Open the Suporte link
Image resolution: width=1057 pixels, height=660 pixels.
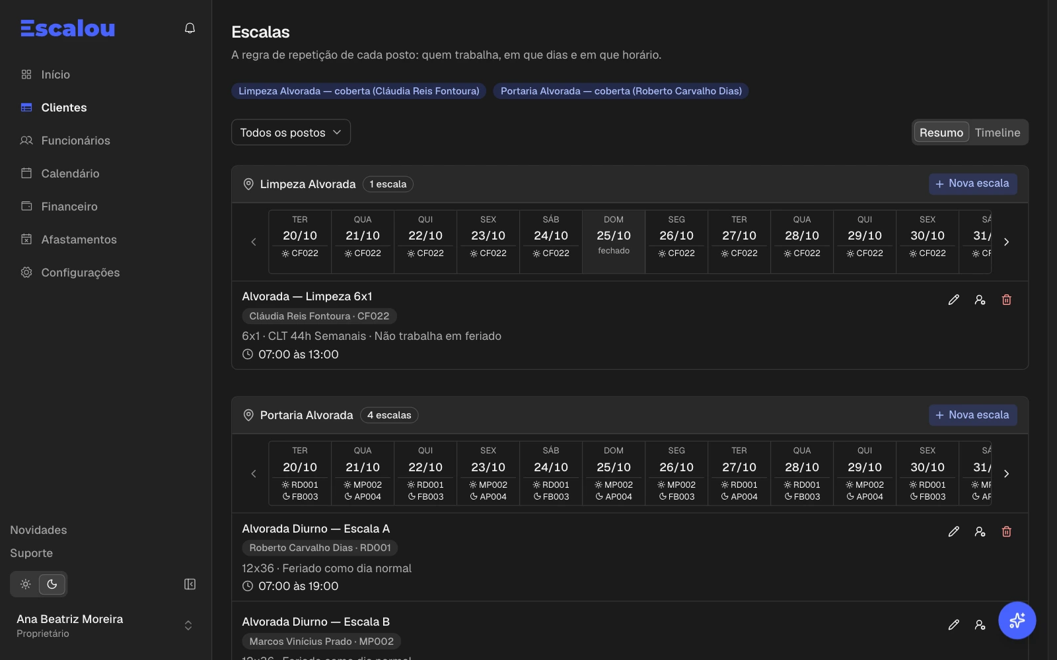[31, 553]
